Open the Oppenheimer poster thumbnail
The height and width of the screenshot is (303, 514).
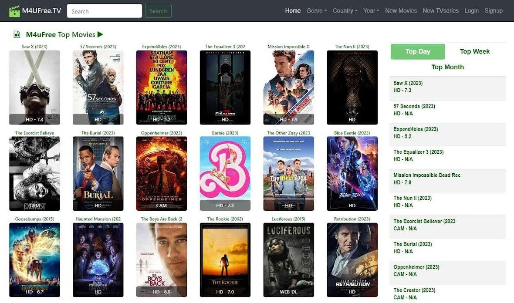click(162, 174)
